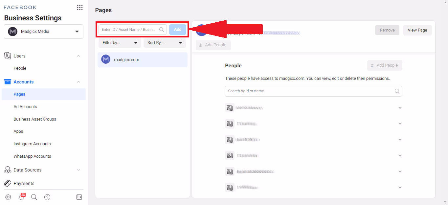Open help via the question mark icon
Screen dimensions: 448x205
[x=47, y=197]
